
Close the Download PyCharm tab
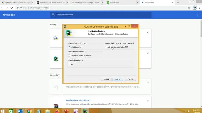[x=68, y=3]
